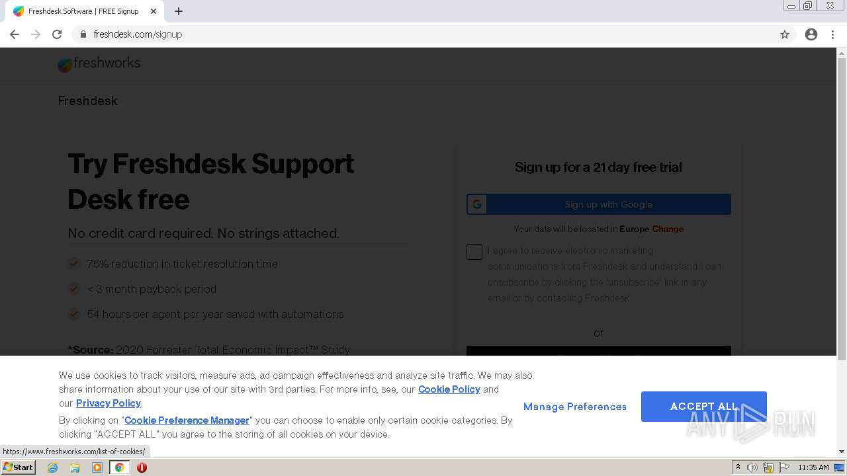Image resolution: width=847 pixels, height=476 pixels.
Task: Click Sign up with Google button
Action: pyautogui.click(x=599, y=204)
